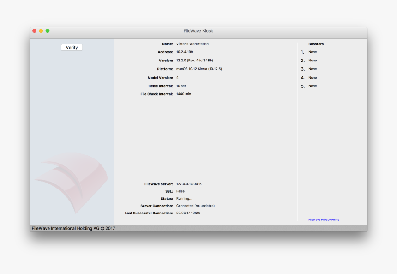Select the name value Victor's Workstation

(x=192, y=44)
